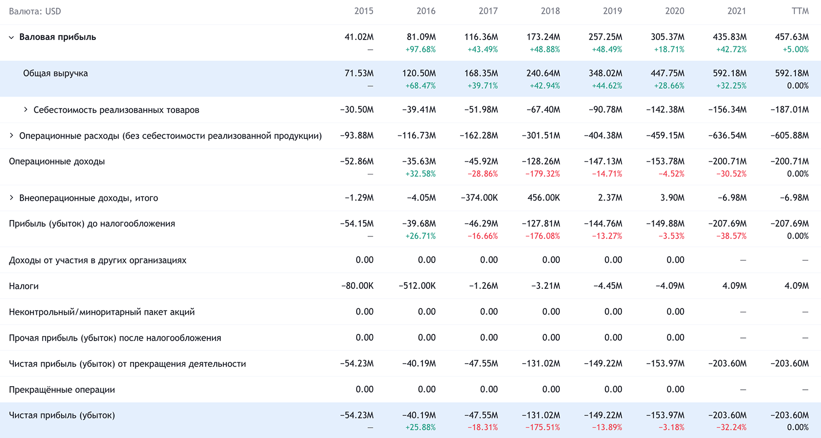This screenshot has height=438, width=821.
Task: Click Прибыль (убыток) до налогообложения label
Action: (92, 224)
